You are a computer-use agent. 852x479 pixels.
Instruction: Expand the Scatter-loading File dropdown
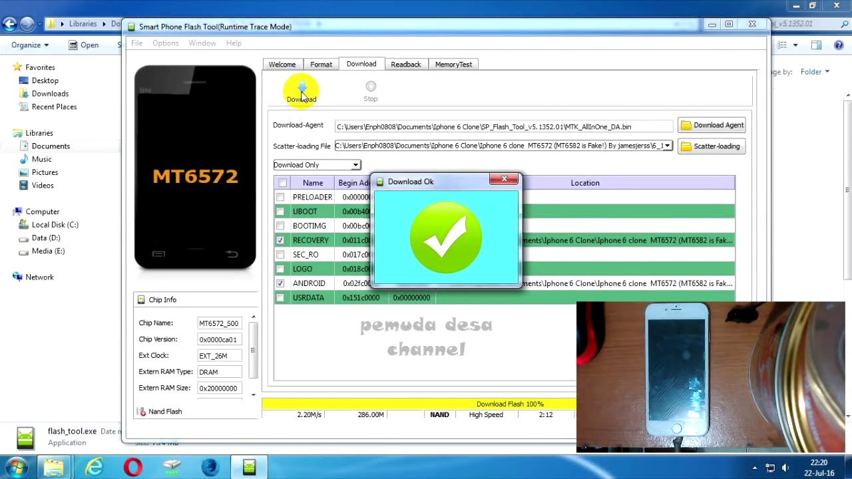click(668, 146)
